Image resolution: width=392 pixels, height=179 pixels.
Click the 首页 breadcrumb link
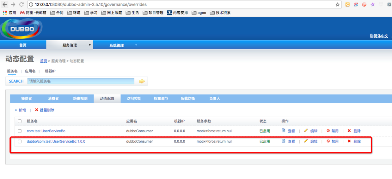coord(44,61)
